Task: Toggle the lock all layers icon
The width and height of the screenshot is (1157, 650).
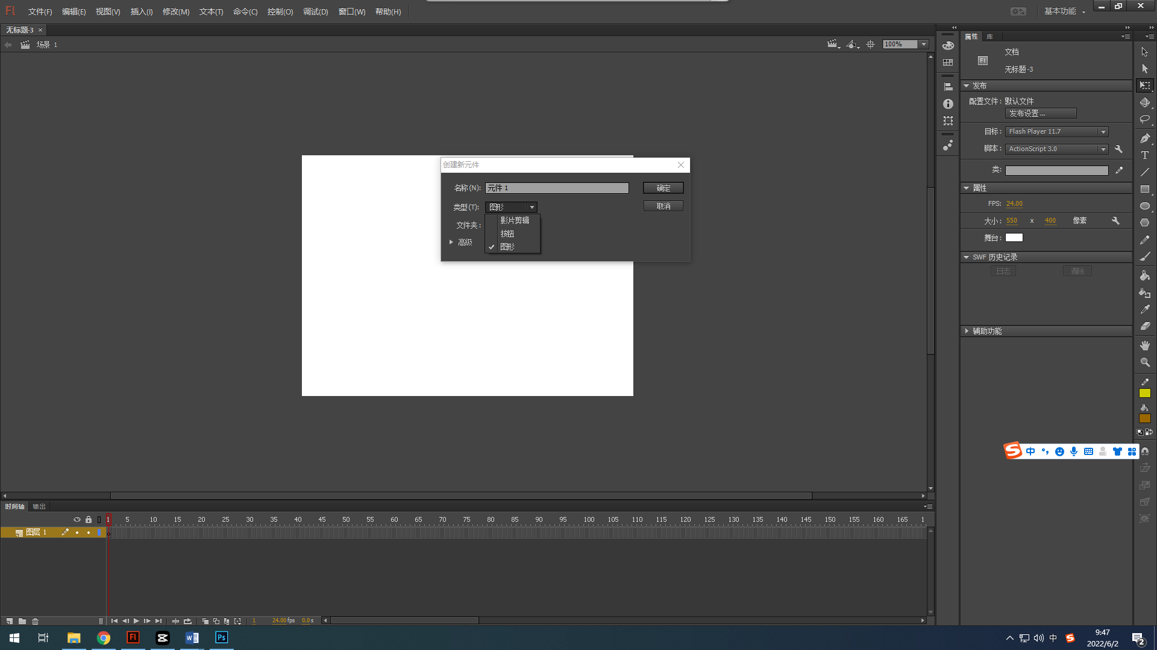Action: click(89, 519)
